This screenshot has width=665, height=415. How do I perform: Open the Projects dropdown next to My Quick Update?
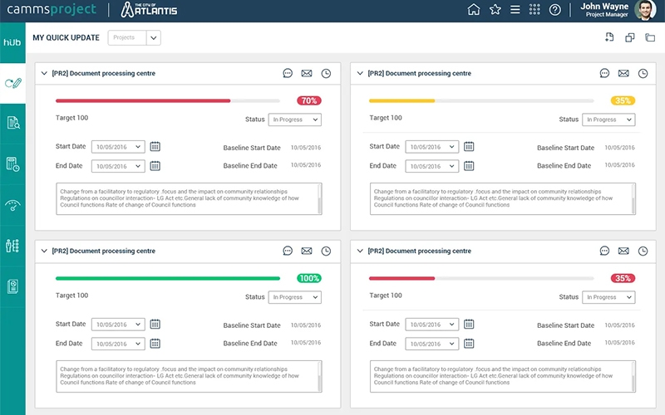click(x=154, y=37)
